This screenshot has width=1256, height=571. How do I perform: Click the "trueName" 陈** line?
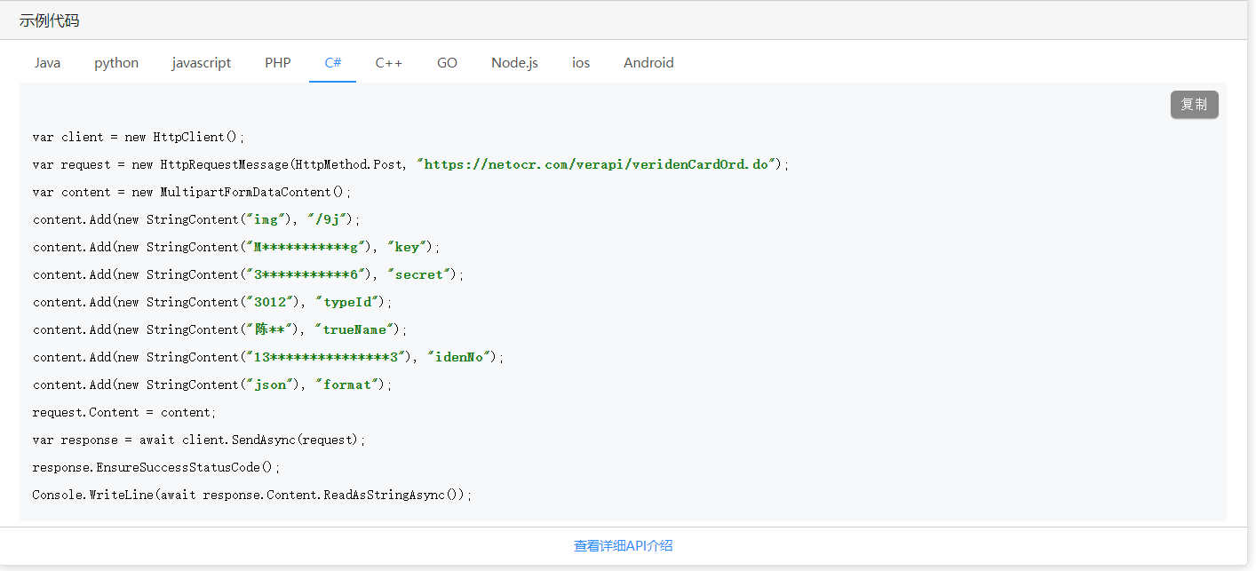[x=219, y=329]
